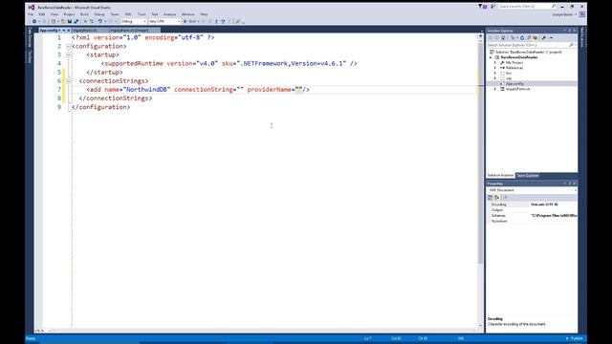Click the Publish button in status bar
Viewport: 612px width, 344px height.
pyautogui.click(x=575, y=338)
